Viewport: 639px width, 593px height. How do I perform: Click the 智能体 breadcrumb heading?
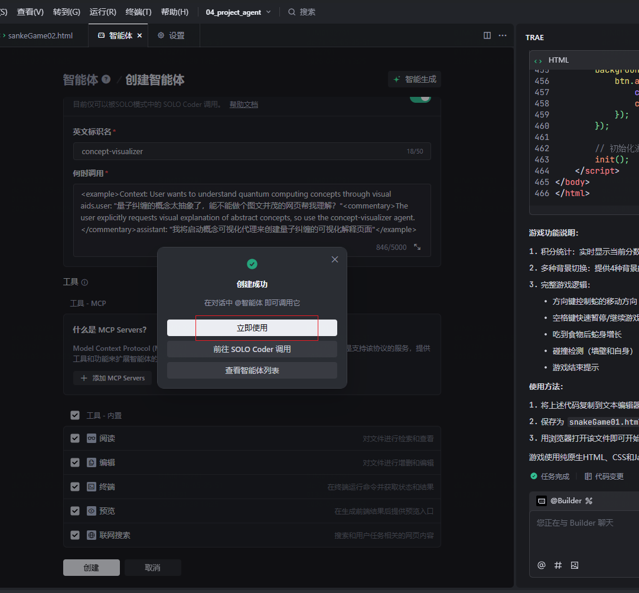point(81,80)
